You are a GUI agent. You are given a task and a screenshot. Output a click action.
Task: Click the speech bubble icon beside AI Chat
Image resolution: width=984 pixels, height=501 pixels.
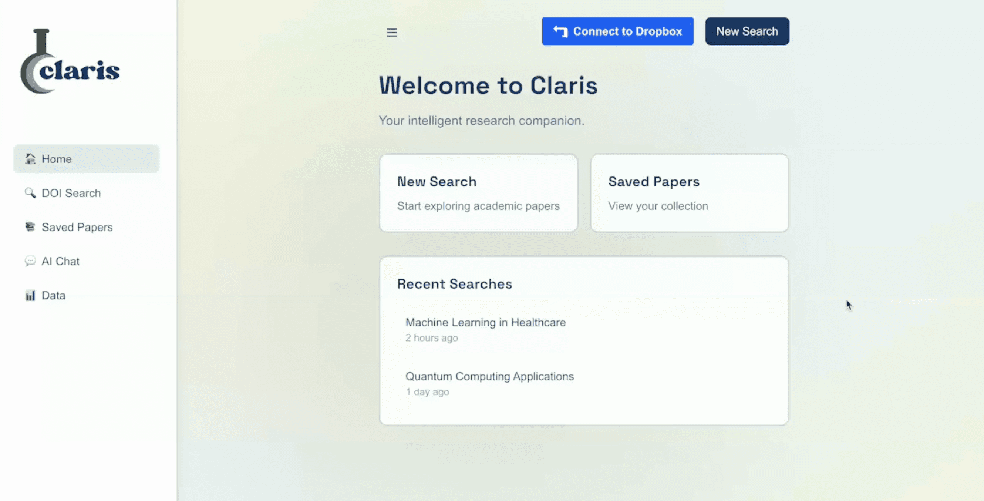[30, 261]
